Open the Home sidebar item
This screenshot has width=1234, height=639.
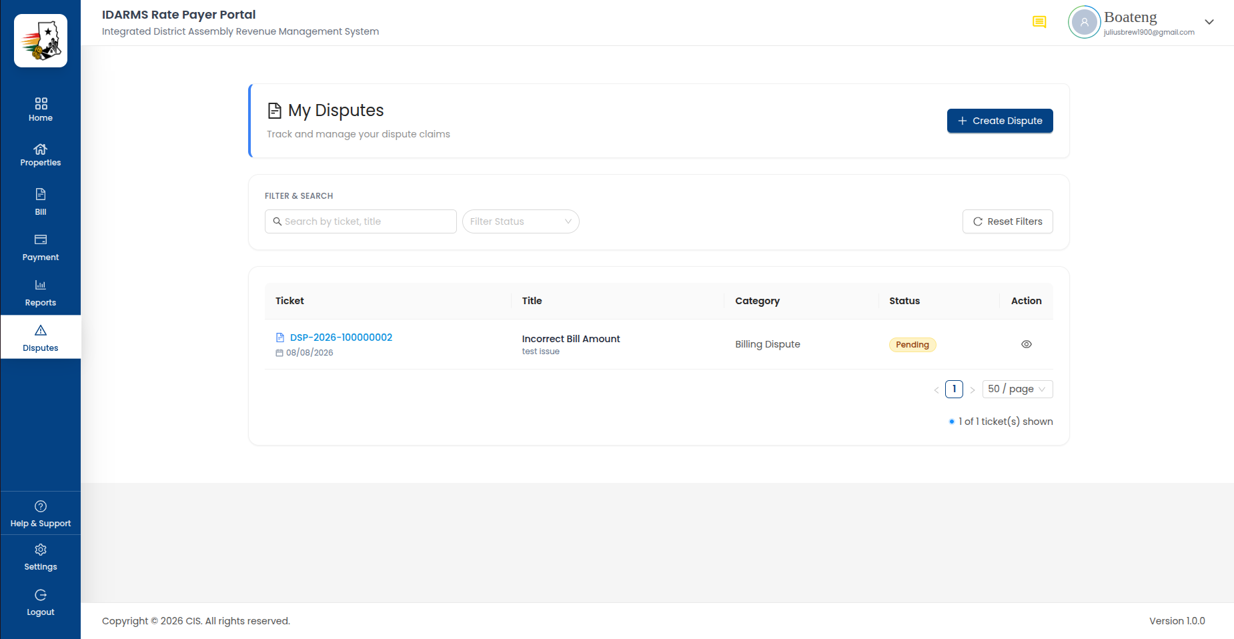(41, 109)
